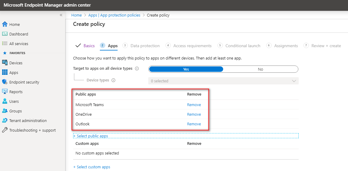Viewport: 348px width, 171px height.
Task: Click the Microsoft Teams app name
Action: 90,105
